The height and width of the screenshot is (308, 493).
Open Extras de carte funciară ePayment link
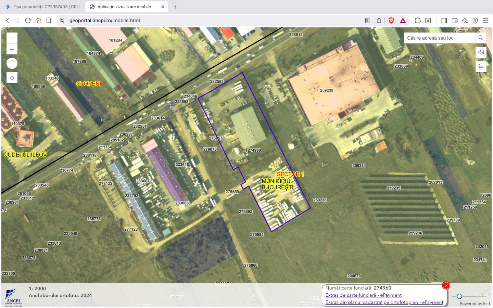pyautogui.click(x=363, y=295)
